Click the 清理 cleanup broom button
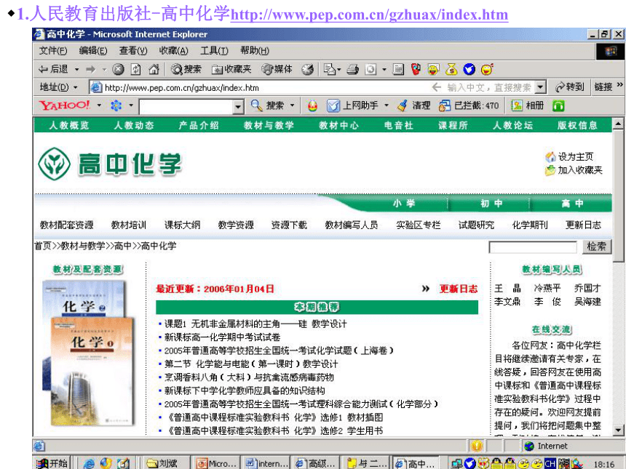Image resolution: width=626 pixels, height=469 pixels. pos(413,105)
